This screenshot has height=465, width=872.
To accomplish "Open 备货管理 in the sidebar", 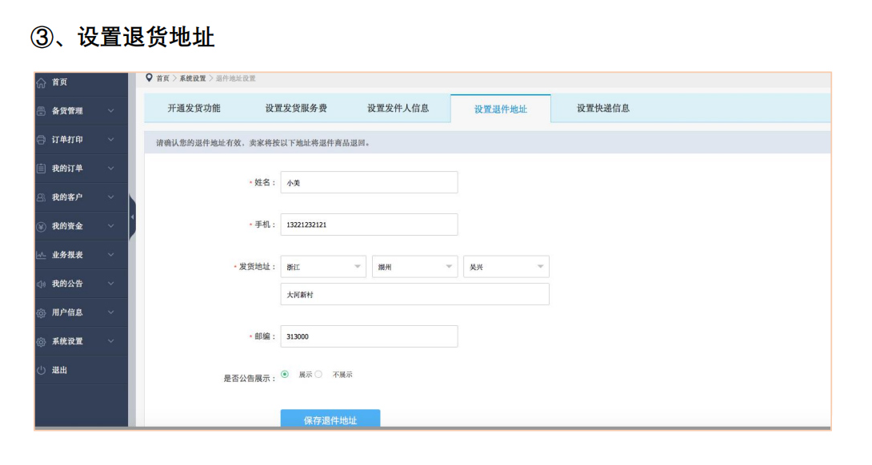I will point(67,110).
